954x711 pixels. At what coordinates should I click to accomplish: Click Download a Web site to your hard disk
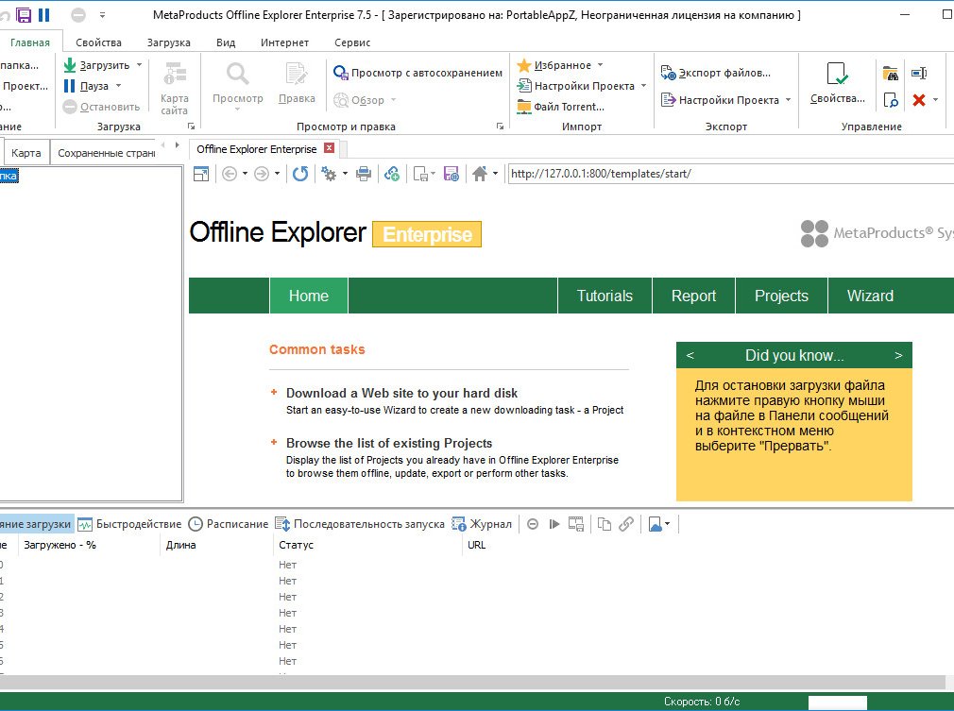coord(401,393)
